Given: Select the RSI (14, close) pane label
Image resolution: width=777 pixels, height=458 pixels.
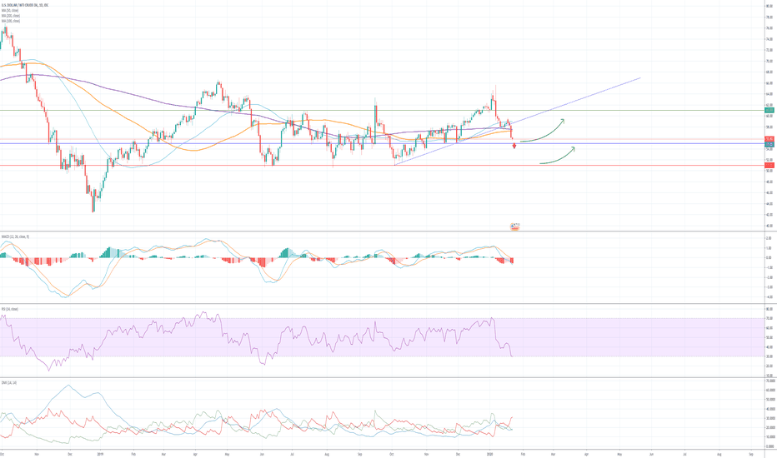Looking at the screenshot, I should (x=10, y=309).
